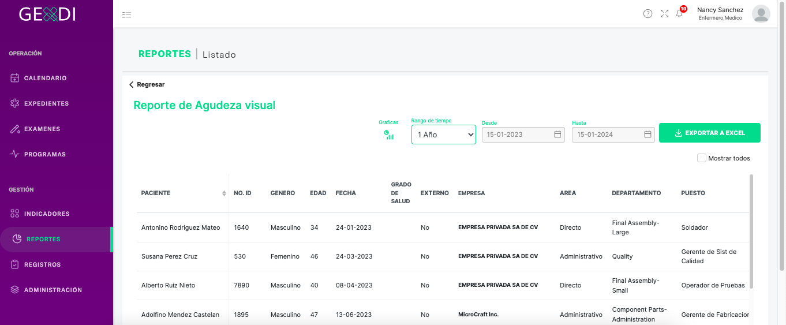Click Soldador job title cell

pos(694,227)
